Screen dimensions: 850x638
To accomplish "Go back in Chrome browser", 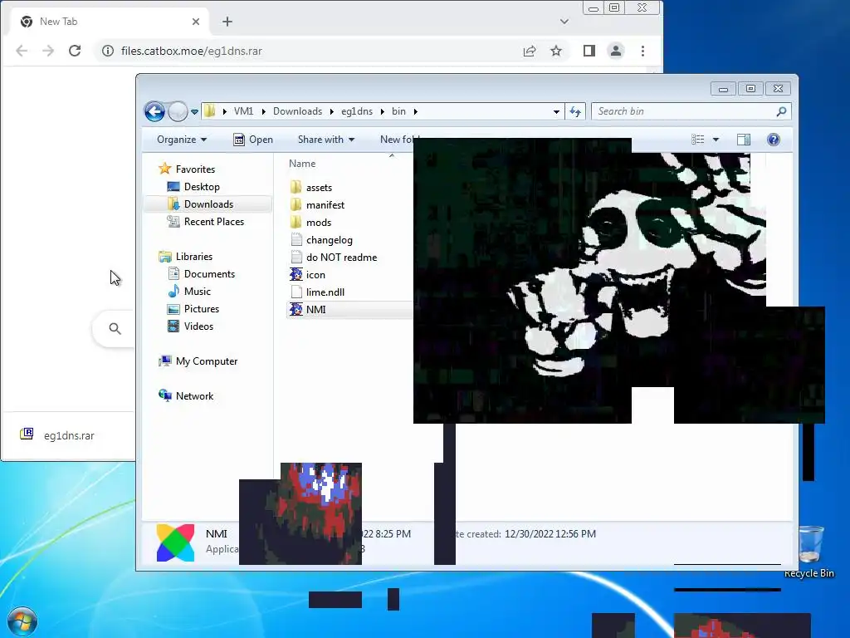I will (22, 51).
